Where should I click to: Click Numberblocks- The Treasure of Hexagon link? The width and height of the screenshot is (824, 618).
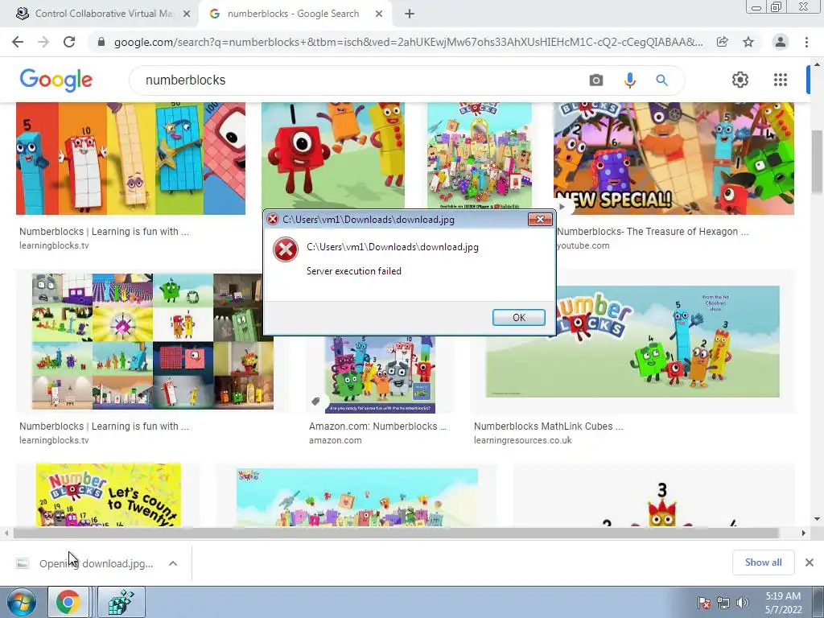tap(653, 231)
